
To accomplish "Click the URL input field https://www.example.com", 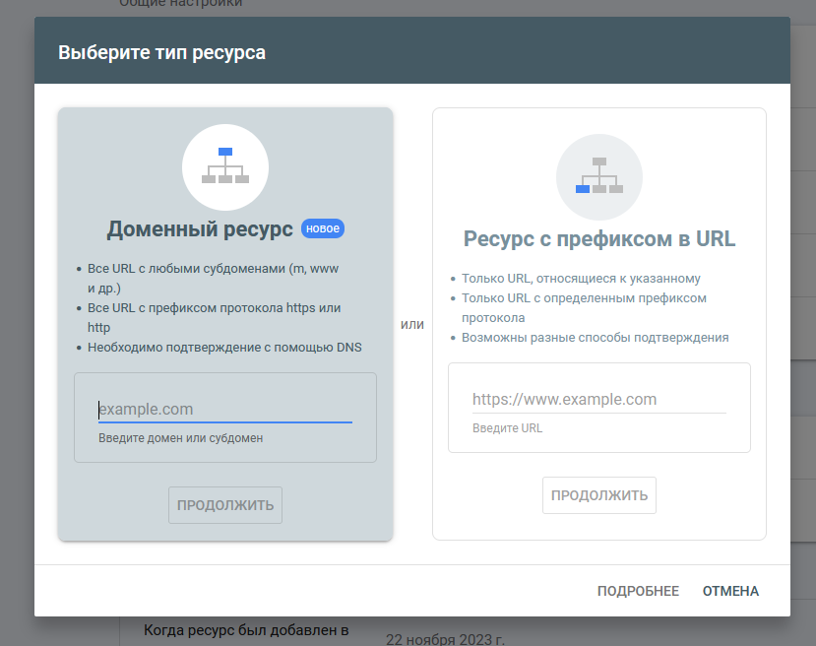I will coord(599,399).
